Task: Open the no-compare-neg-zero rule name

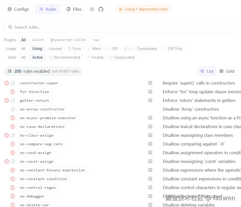Action: click(41, 144)
